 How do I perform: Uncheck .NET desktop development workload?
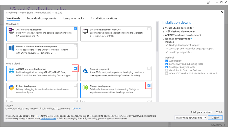[x=75, y=29]
